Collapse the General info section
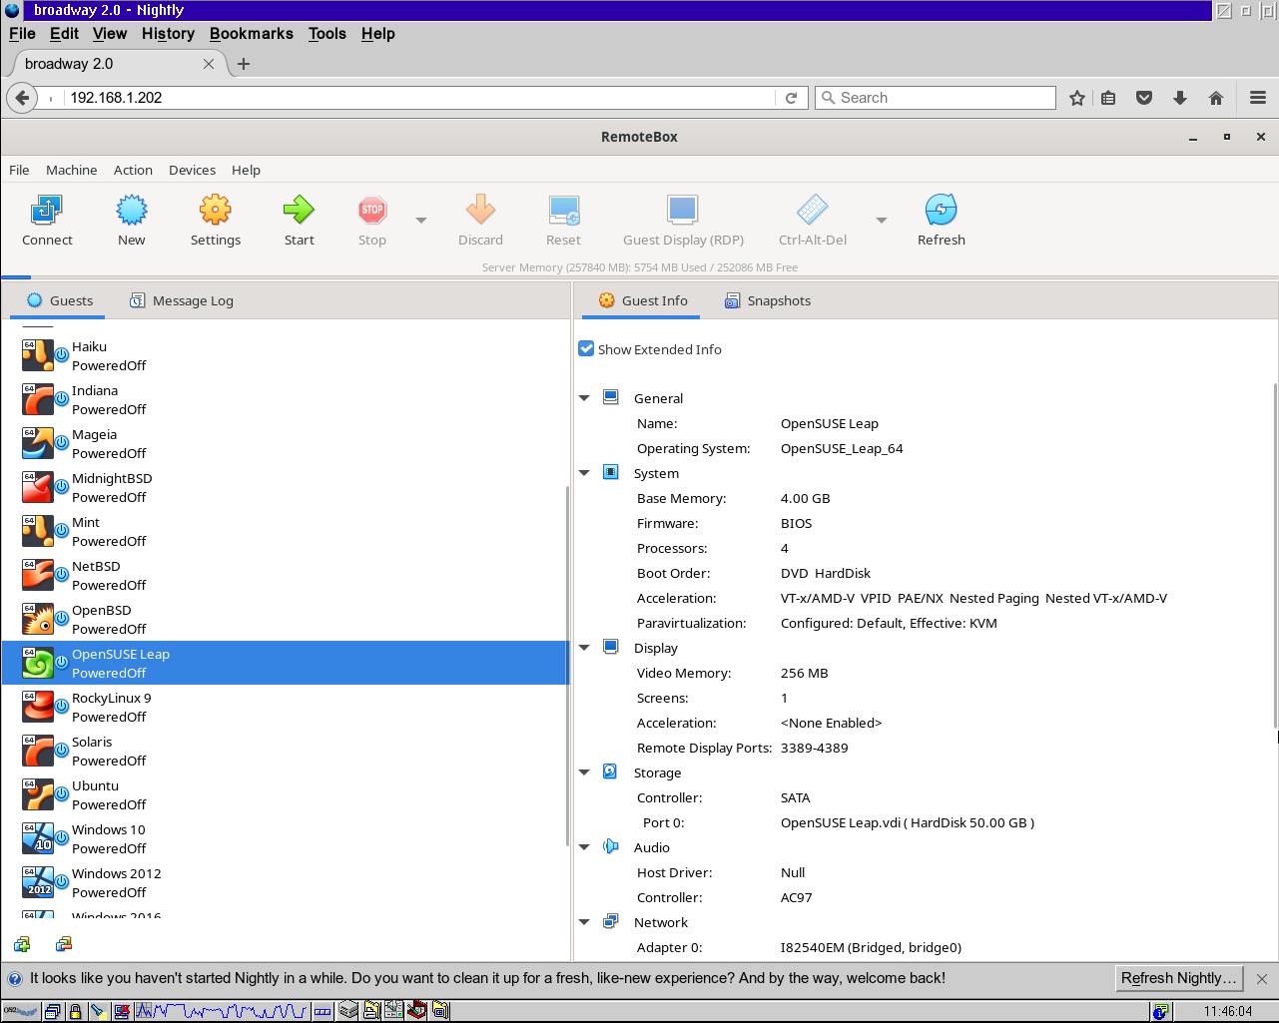The image size is (1279, 1023). click(x=584, y=397)
